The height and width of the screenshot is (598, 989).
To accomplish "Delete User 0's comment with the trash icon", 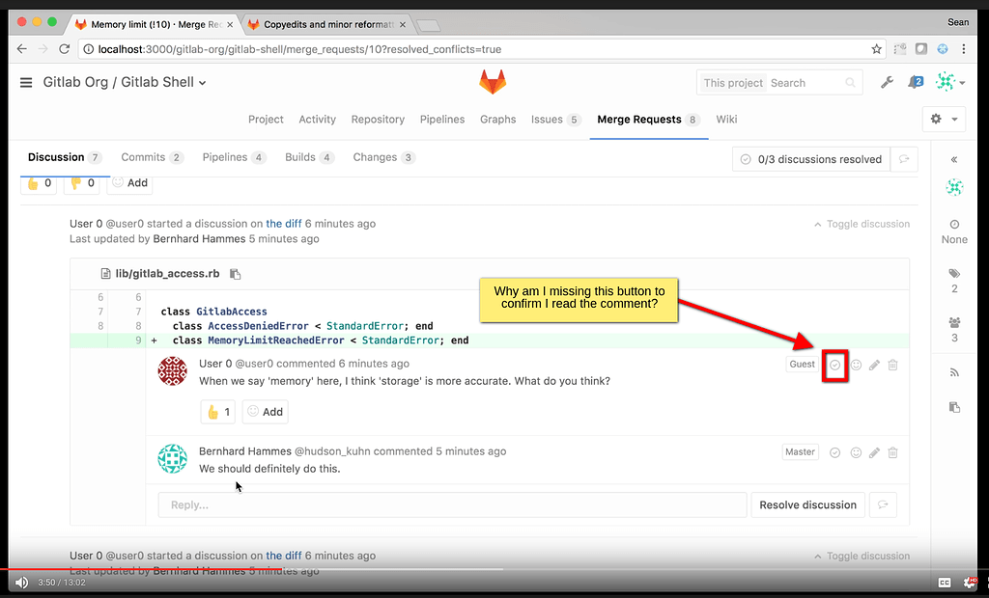I will coord(892,365).
